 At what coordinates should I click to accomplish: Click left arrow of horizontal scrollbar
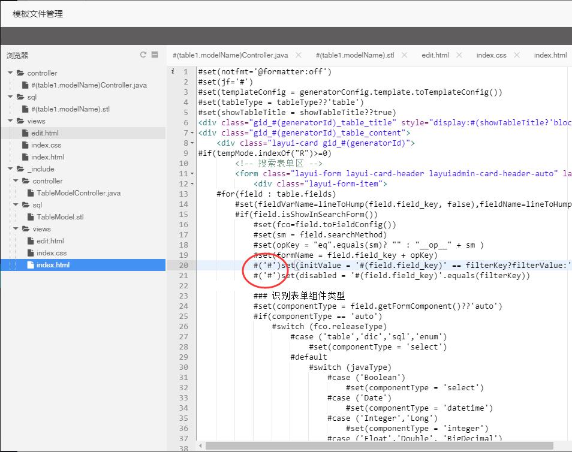pos(200,446)
